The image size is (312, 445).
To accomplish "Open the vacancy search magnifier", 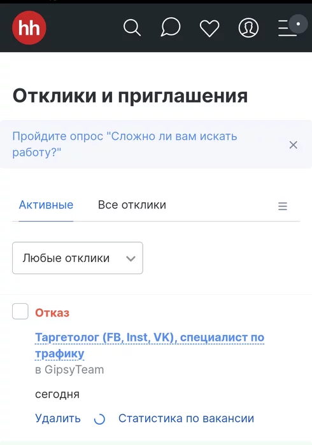I will tap(132, 27).
